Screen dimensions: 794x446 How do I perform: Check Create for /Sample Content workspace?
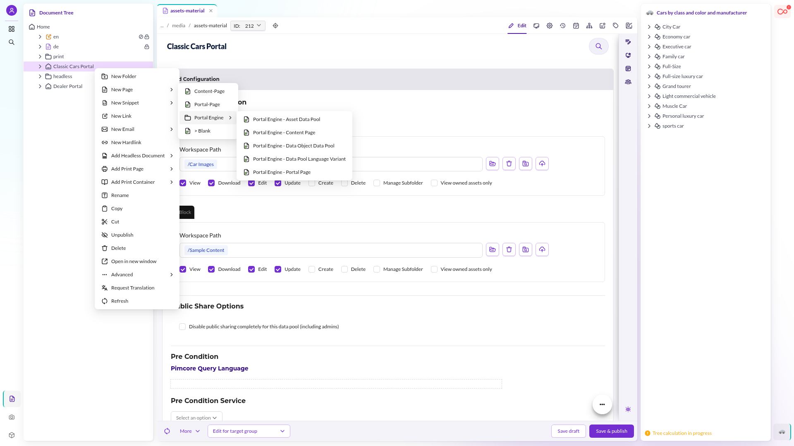[312, 269]
